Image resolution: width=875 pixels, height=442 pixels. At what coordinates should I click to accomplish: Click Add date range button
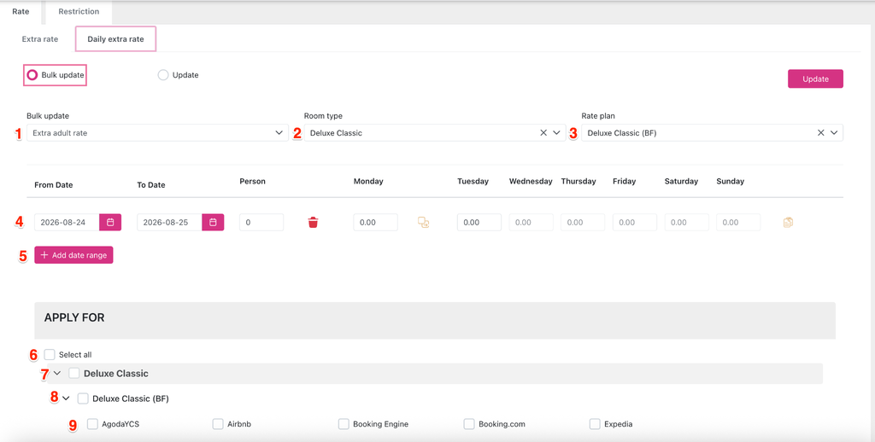point(73,255)
